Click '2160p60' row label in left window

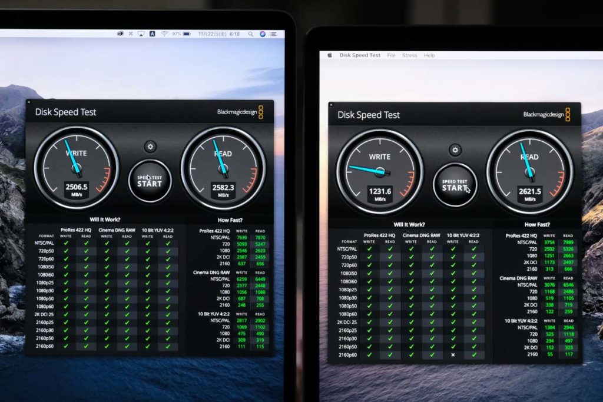click(45, 346)
